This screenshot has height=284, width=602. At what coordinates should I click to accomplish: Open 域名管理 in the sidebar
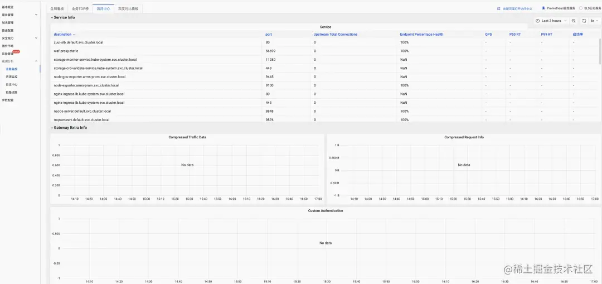[x=8, y=23]
